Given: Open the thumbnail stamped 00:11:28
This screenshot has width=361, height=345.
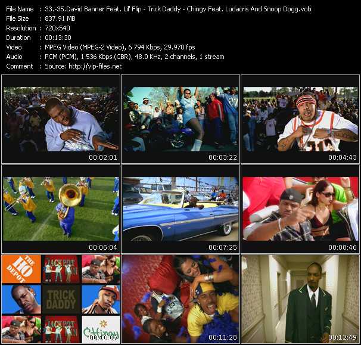Looking at the screenshot, I should click(x=181, y=299).
